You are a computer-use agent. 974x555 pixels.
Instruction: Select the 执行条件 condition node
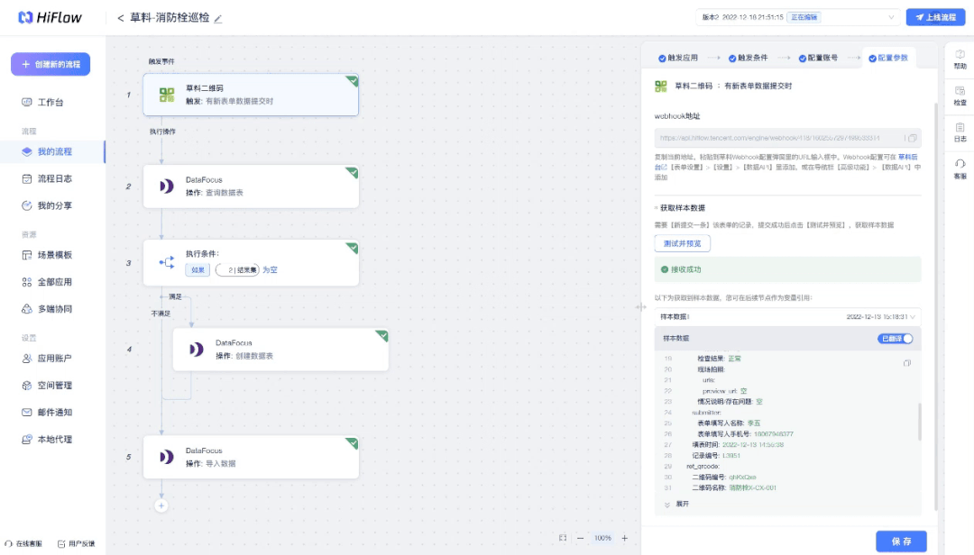[251, 262]
